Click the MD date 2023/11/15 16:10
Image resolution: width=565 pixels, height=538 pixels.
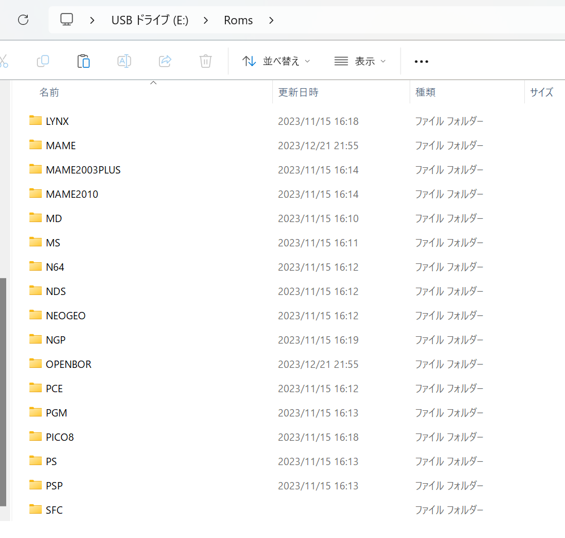point(318,218)
